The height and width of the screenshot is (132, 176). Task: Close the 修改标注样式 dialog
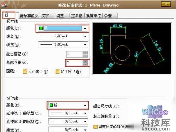(166, 4)
